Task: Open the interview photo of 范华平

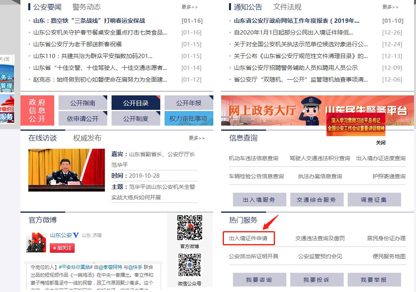Action: click(x=67, y=170)
